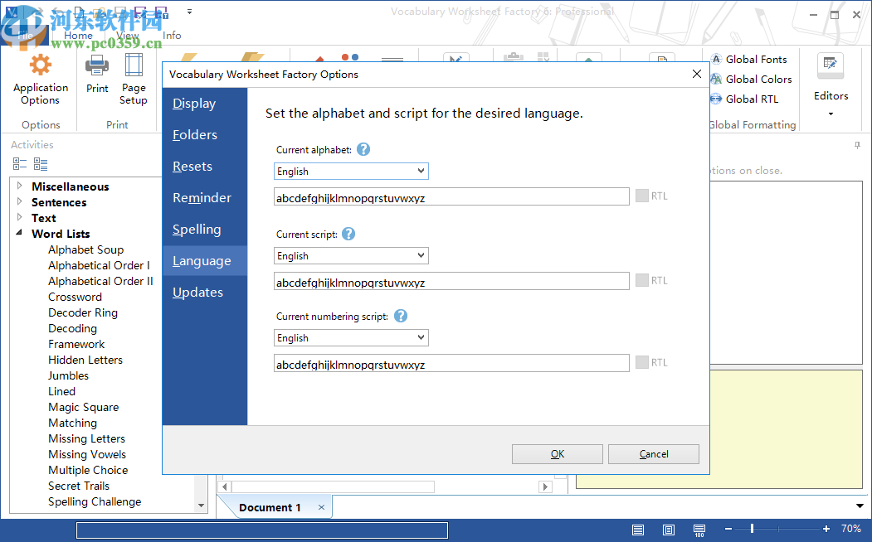Click help icon beside Current numbering script
The height and width of the screenshot is (542, 872).
[x=401, y=316]
